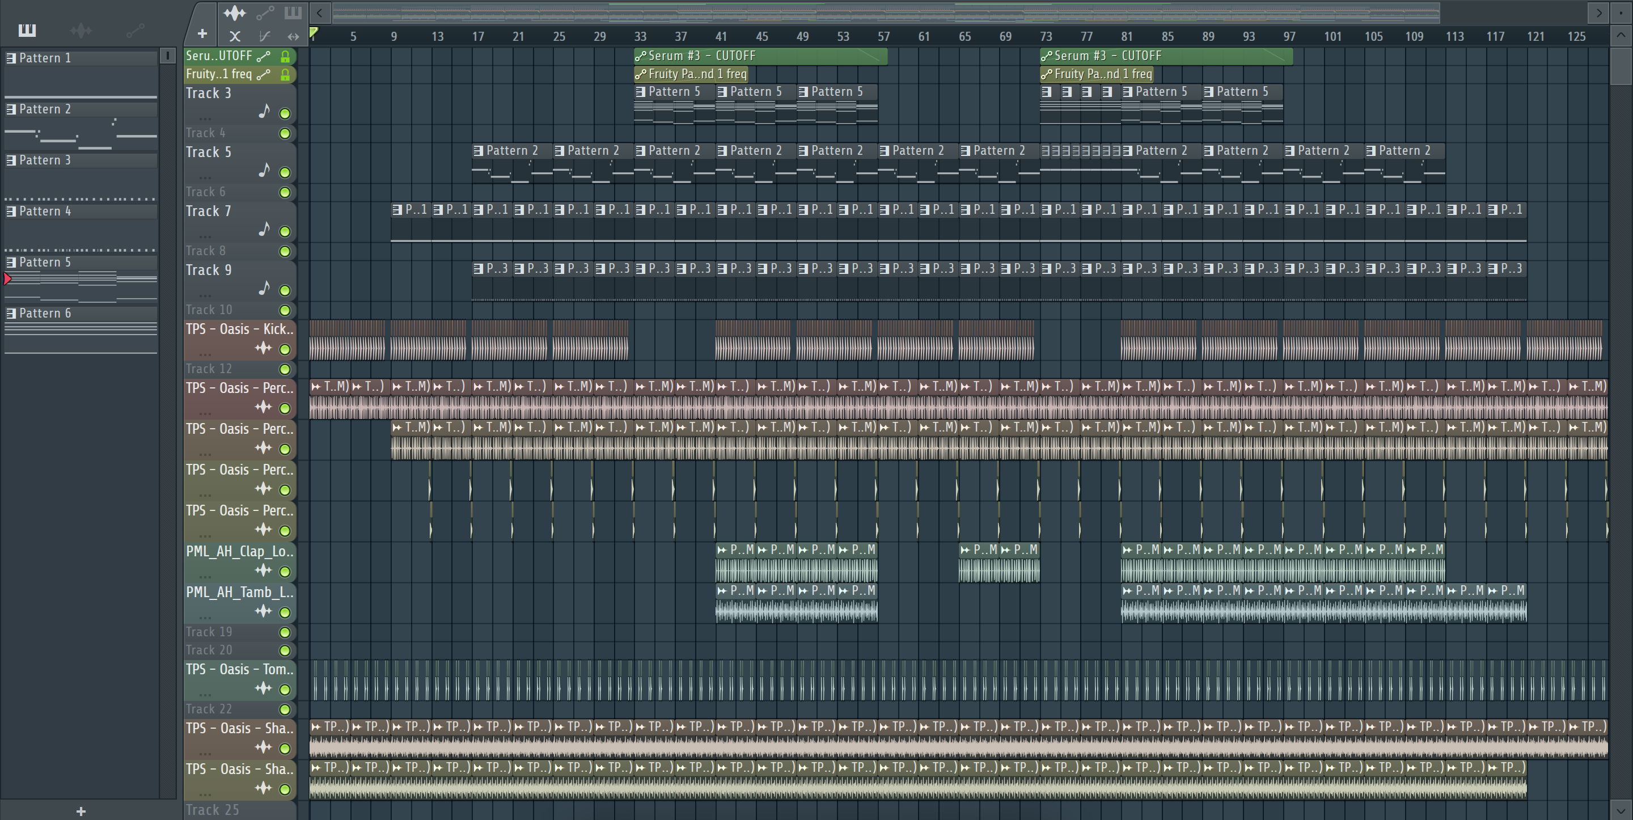This screenshot has width=1633, height=820.
Task: Open first P..3 clip menu on Track 9
Action: 479,268
